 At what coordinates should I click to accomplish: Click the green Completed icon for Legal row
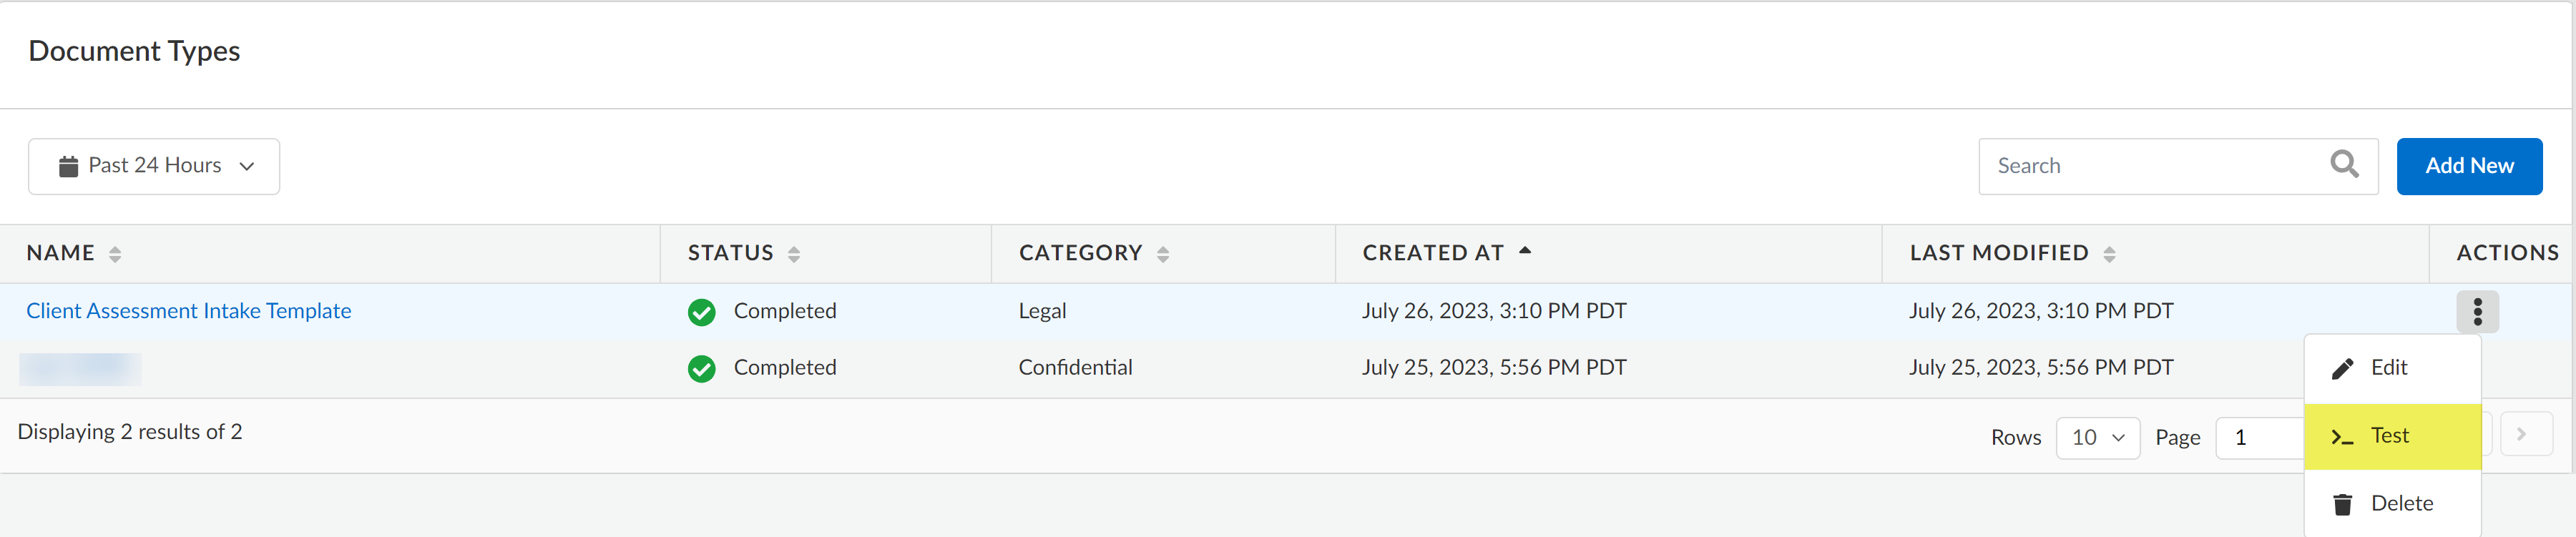(x=702, y=312)
